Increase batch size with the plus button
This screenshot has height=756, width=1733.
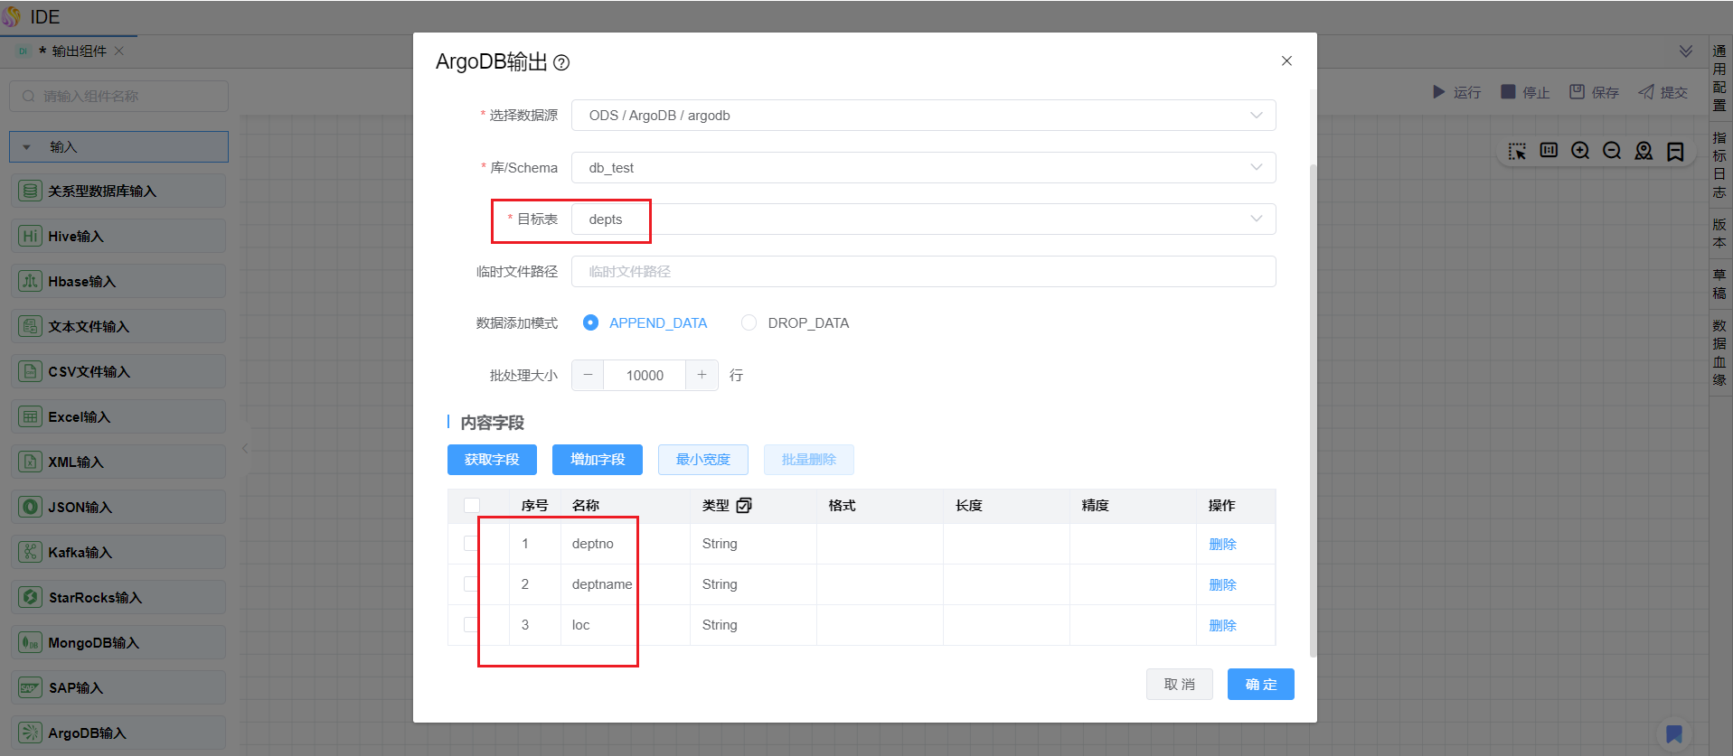point(702,375)
